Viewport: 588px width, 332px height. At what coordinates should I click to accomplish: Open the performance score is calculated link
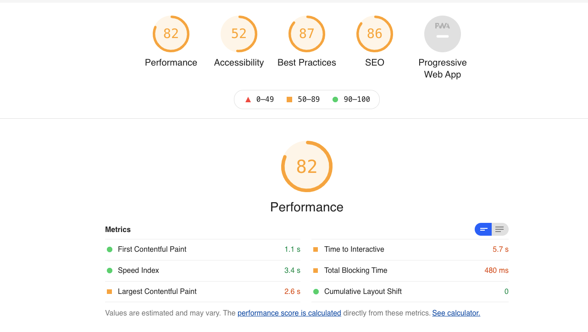289,313
